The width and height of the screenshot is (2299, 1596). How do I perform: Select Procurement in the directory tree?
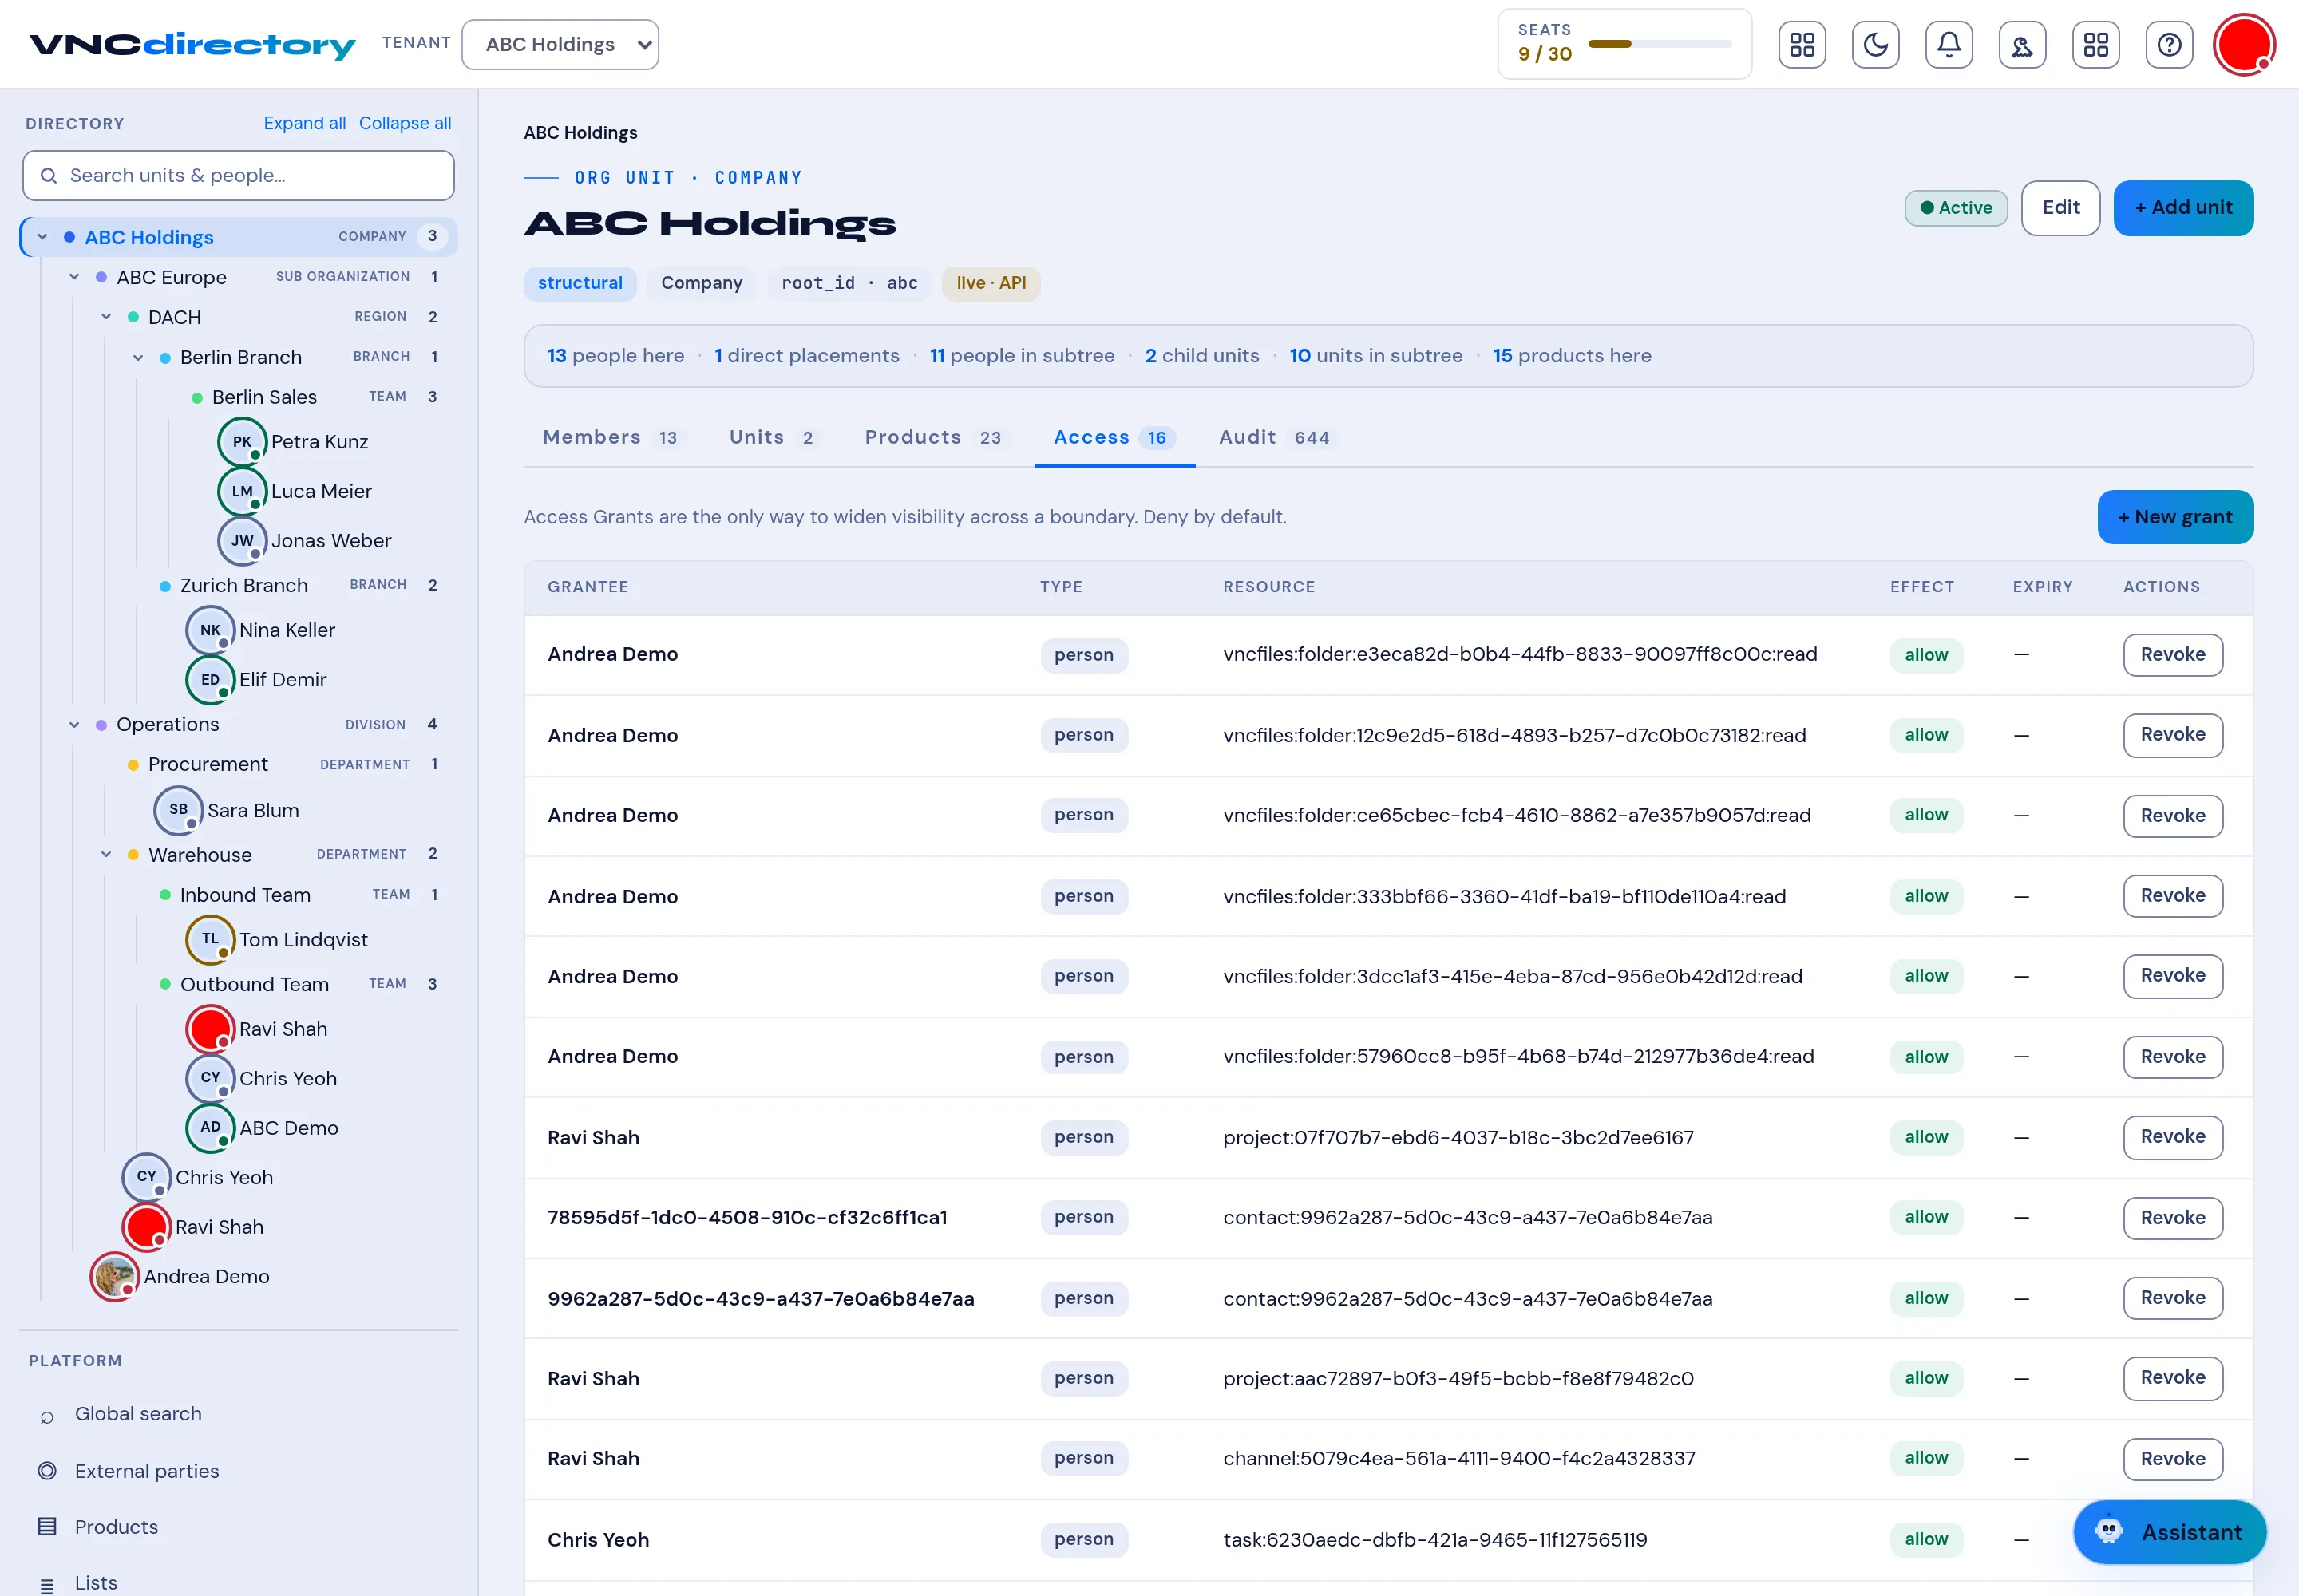(208, 764)
